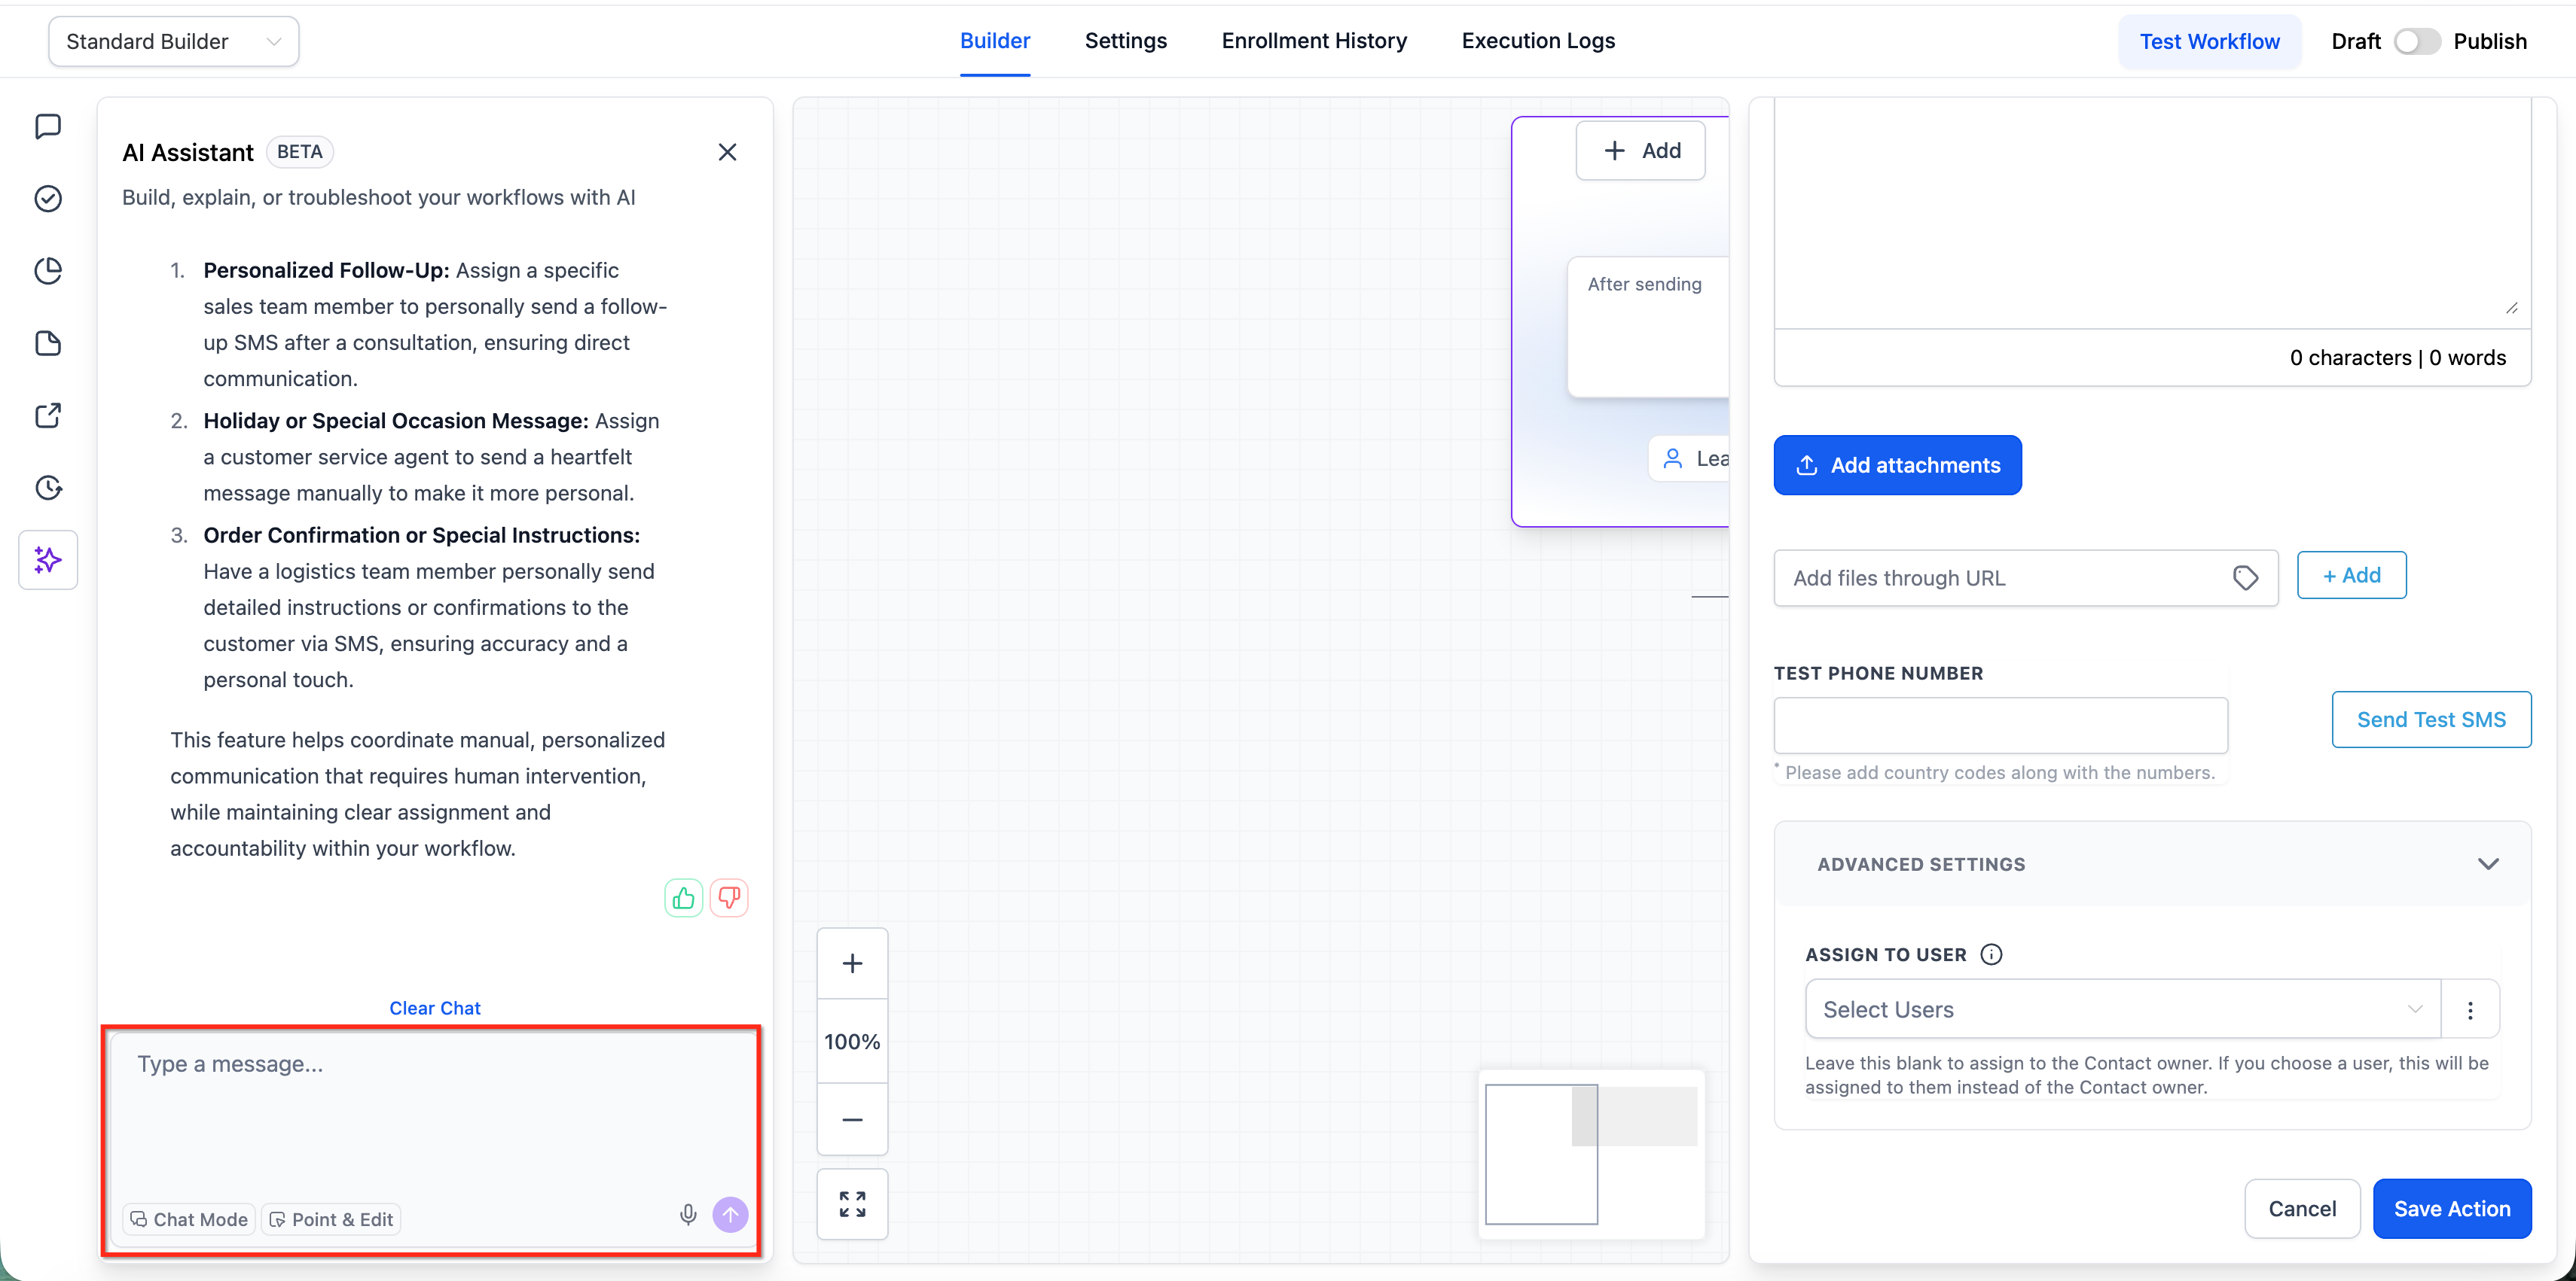Click the checkmark circle sidebar icon
This screenshot has width=2576, height=1281.
pyautogui.click(x=48, y=199)
